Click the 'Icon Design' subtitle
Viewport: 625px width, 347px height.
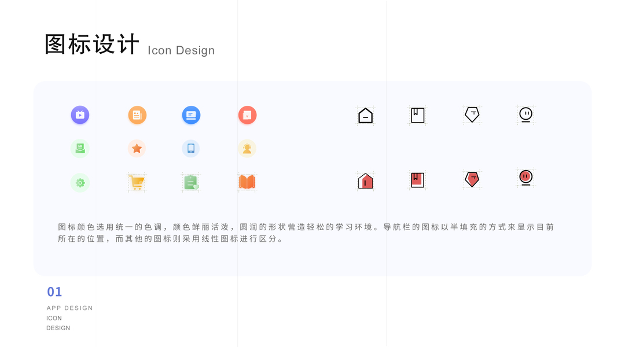(x=181, y=50)
